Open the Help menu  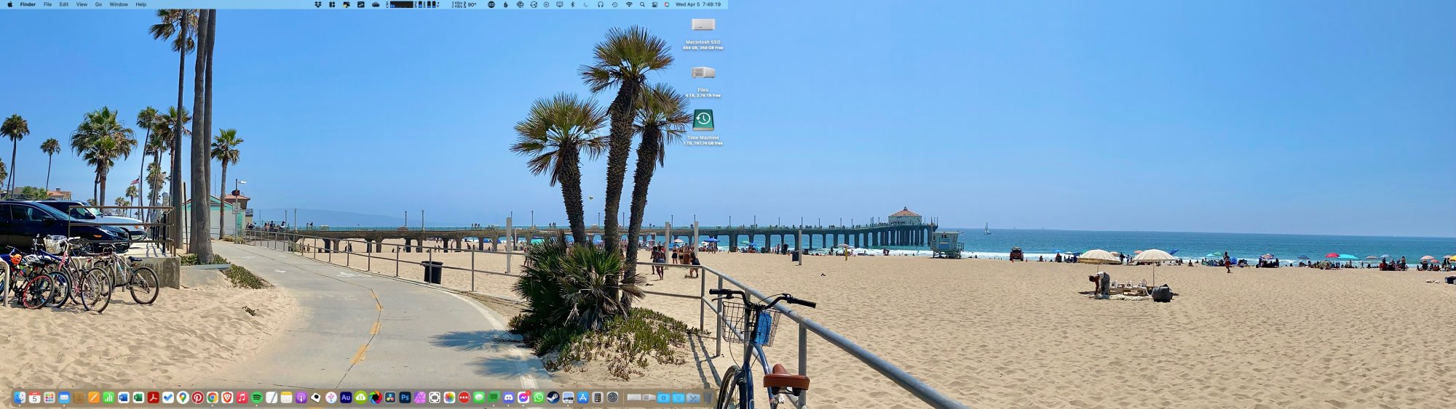(141, 4)
